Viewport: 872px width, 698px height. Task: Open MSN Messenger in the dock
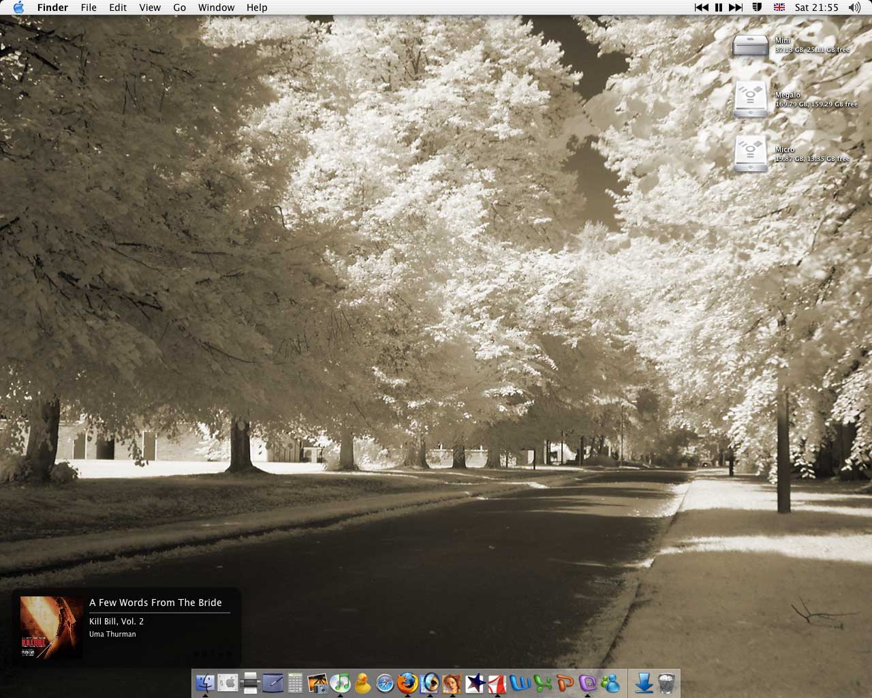[610, 682]
